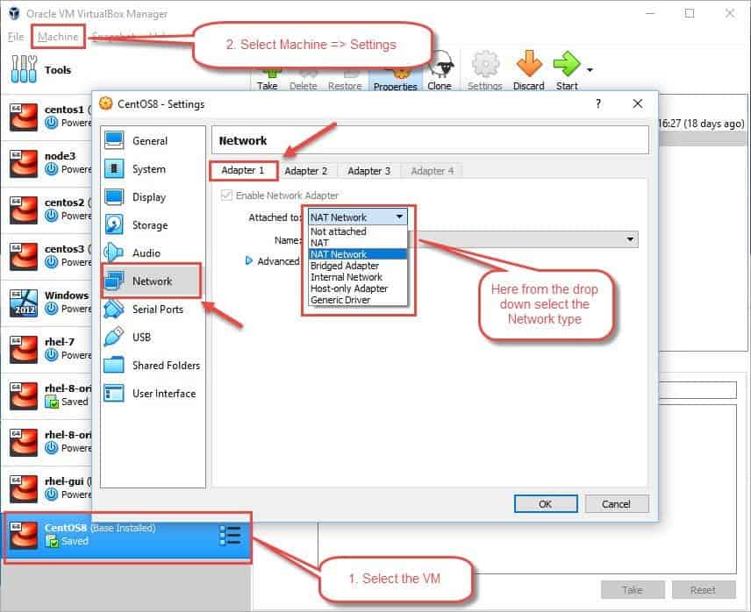Screen dimensions: 751x612
Task: Expand the Advanced section
Action: [272, 260]
